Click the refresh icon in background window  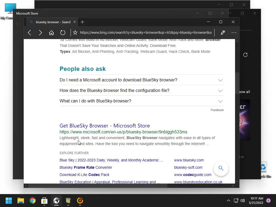[245, 55]
